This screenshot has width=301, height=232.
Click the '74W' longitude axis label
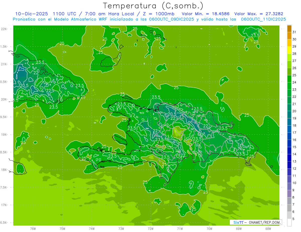coord(92,229)
